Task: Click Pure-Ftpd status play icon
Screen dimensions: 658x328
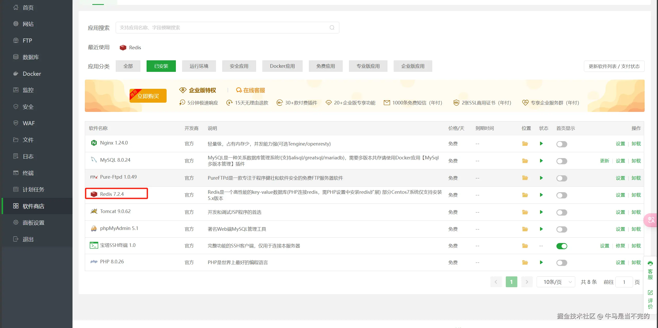Action: click(x=541, y=178)
